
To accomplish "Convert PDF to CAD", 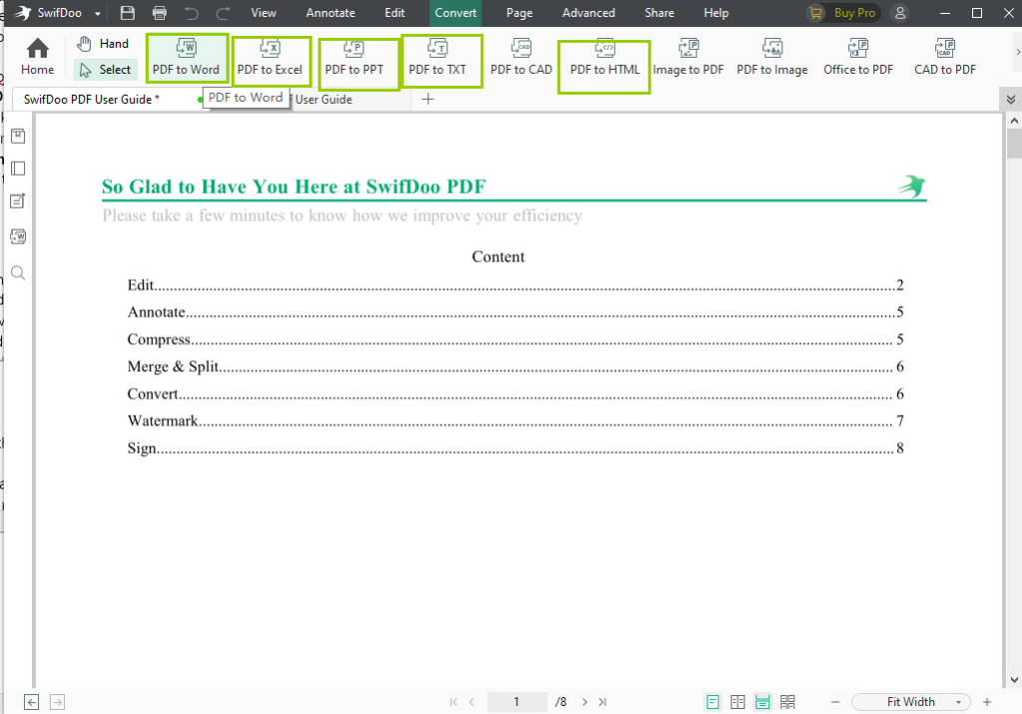I will click(521, 57).
